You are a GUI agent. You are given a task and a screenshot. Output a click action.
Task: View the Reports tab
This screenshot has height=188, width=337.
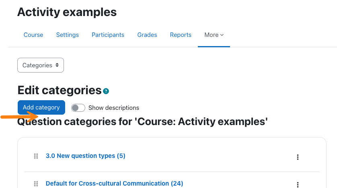pyautogui.click(x=181, y=35)
